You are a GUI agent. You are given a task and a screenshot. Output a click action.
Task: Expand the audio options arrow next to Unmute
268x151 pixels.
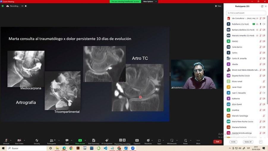click(x=11, y=140)
